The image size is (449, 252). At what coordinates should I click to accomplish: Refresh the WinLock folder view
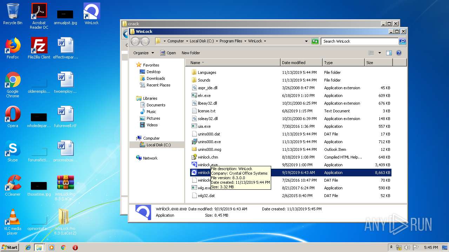(x=315, y=41)
